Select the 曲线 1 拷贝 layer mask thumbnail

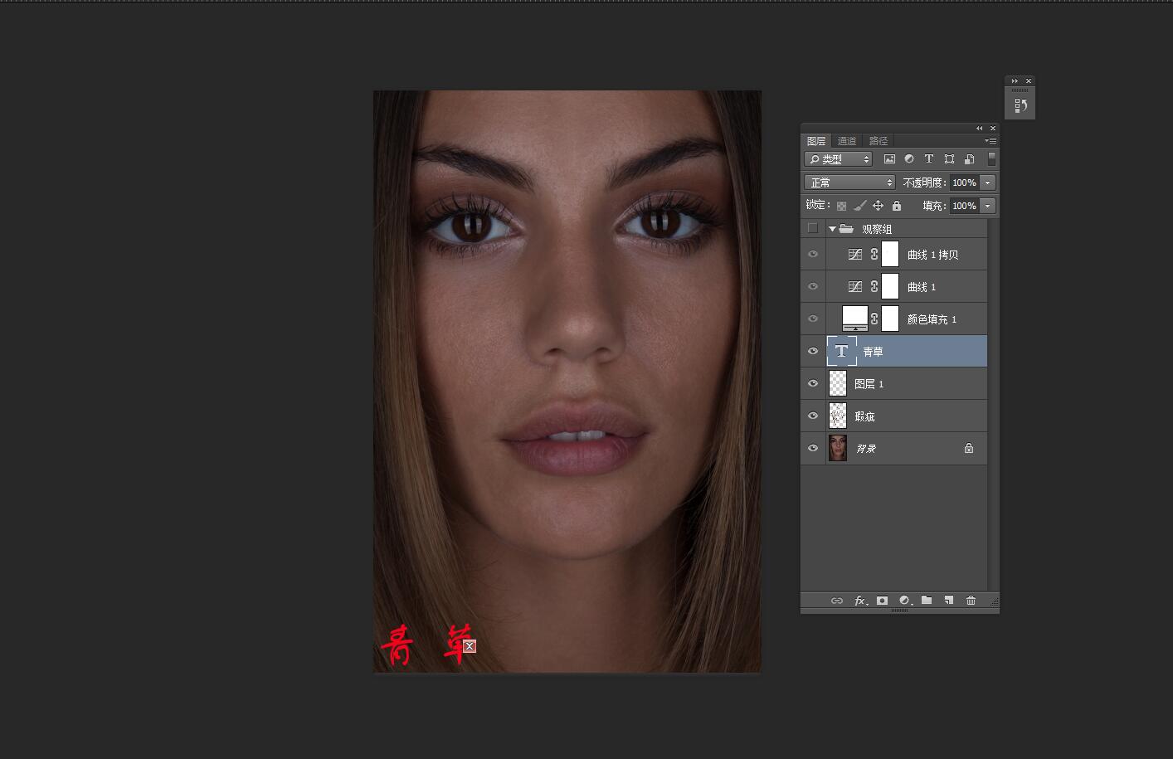click(889, 255)
